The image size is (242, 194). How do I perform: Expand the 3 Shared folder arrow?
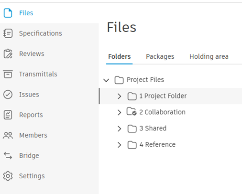tap(119, 129)
